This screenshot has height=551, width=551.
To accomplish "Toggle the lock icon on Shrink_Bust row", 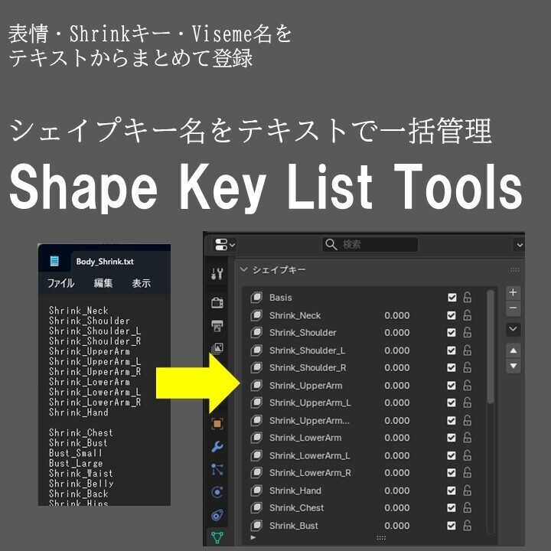I will pyautogui.click(x=467, y=525).
